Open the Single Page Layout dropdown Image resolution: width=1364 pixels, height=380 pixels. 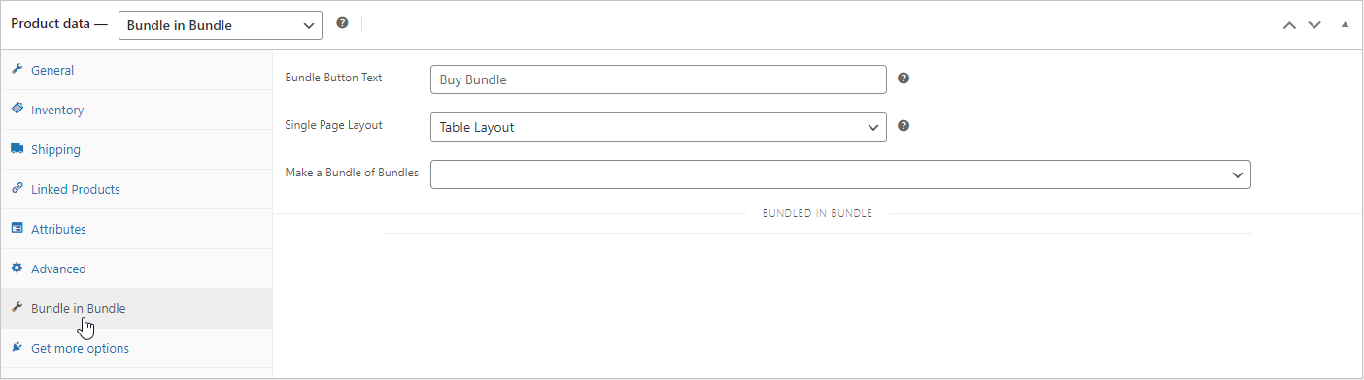[659, 127]
